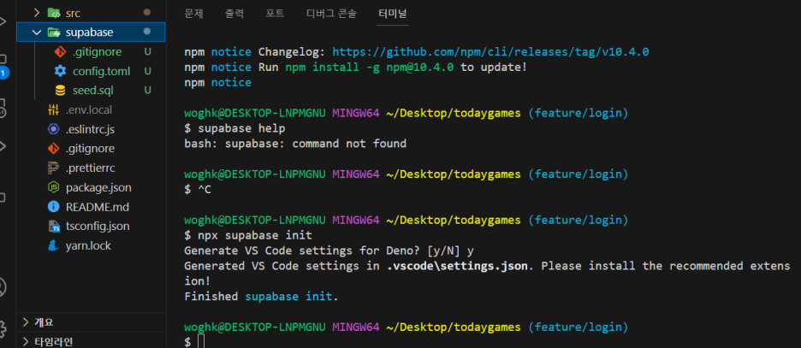Click the Node.js icon beside package.json

coord(53,187)
